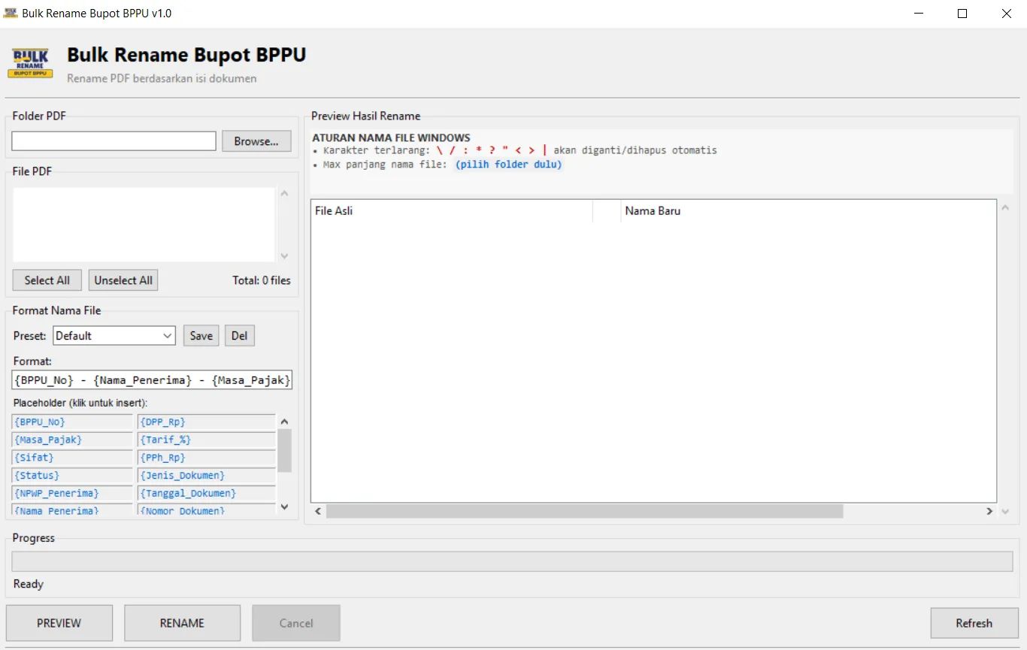
Task: Click the Folder PDF path field
Action: [x=114, y=141]
